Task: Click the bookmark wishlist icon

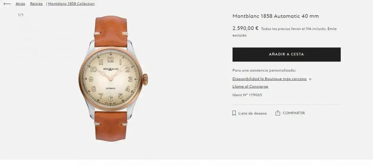Action: coord(234,113)
